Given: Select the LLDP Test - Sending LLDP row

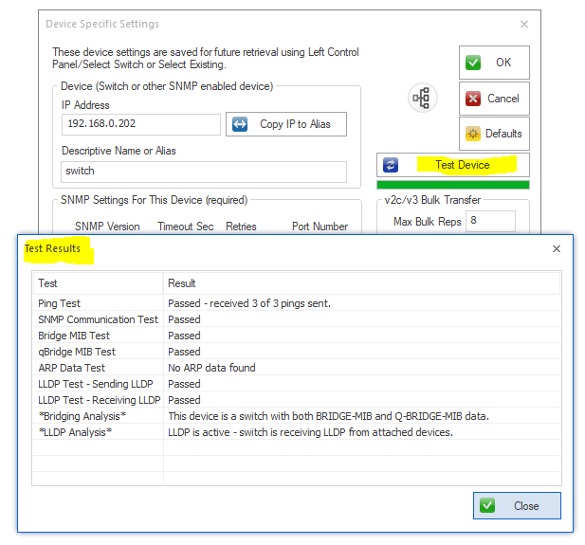Looking at the screenshot, I should pos(297,384).
